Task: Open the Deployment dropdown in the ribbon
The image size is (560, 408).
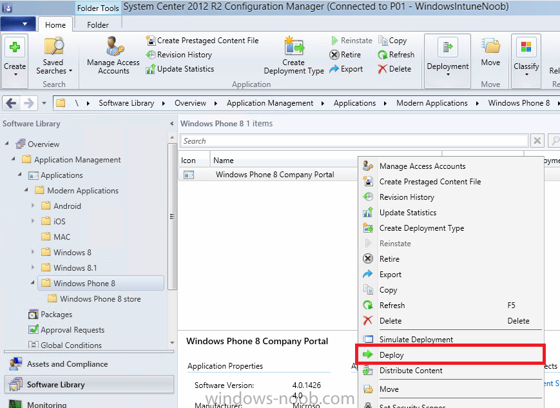Action: (447, 61)
